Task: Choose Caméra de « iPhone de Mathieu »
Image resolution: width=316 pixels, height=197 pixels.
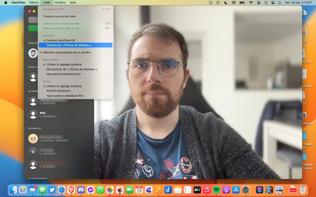Action: (76, 45)
